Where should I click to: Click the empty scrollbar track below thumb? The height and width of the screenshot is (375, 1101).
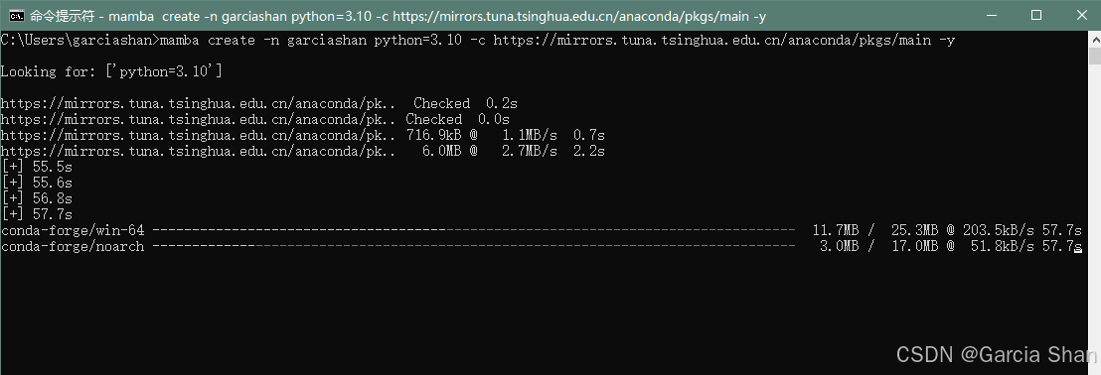point(1095,217)
